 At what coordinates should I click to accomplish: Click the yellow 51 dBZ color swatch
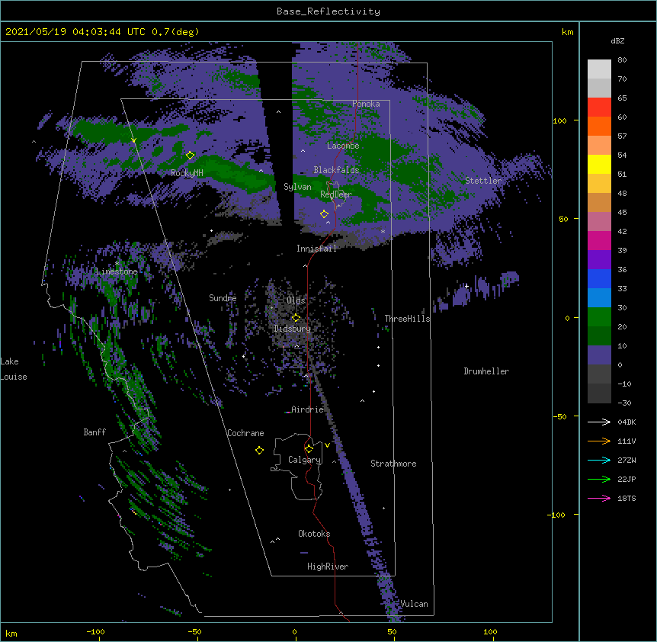tap(599, 164)
